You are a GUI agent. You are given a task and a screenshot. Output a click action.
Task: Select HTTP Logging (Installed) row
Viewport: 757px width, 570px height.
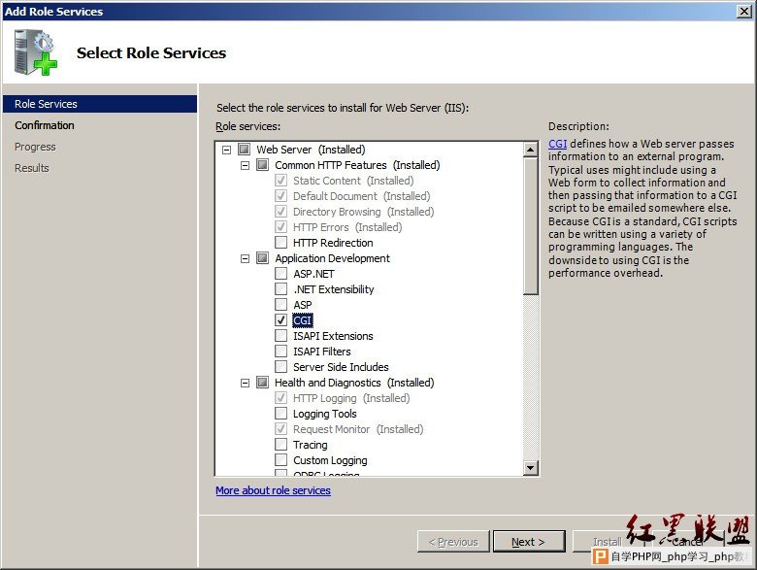[x=351, y=398]
